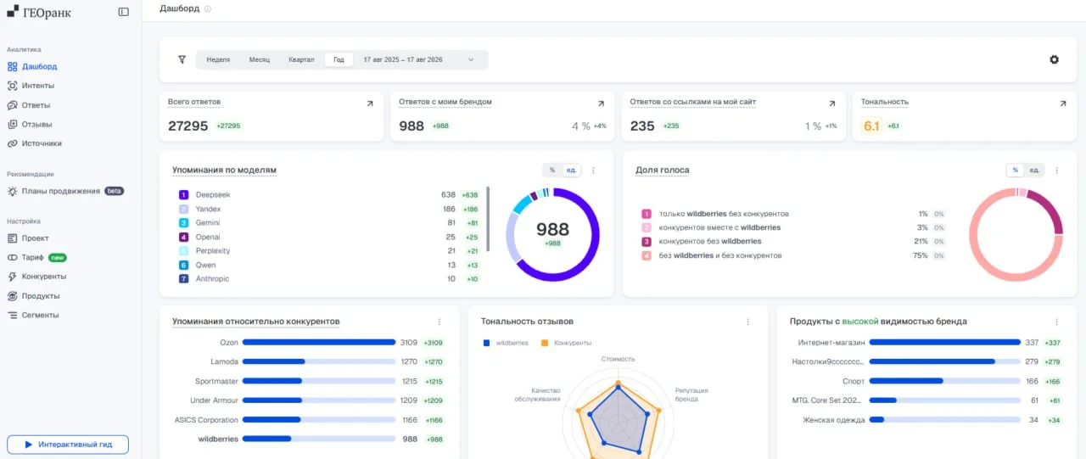Open Упоминания по моделям options menu
1086x459 pixels.
pos(593,170)
